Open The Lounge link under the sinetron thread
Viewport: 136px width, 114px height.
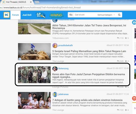coord(58,110)
